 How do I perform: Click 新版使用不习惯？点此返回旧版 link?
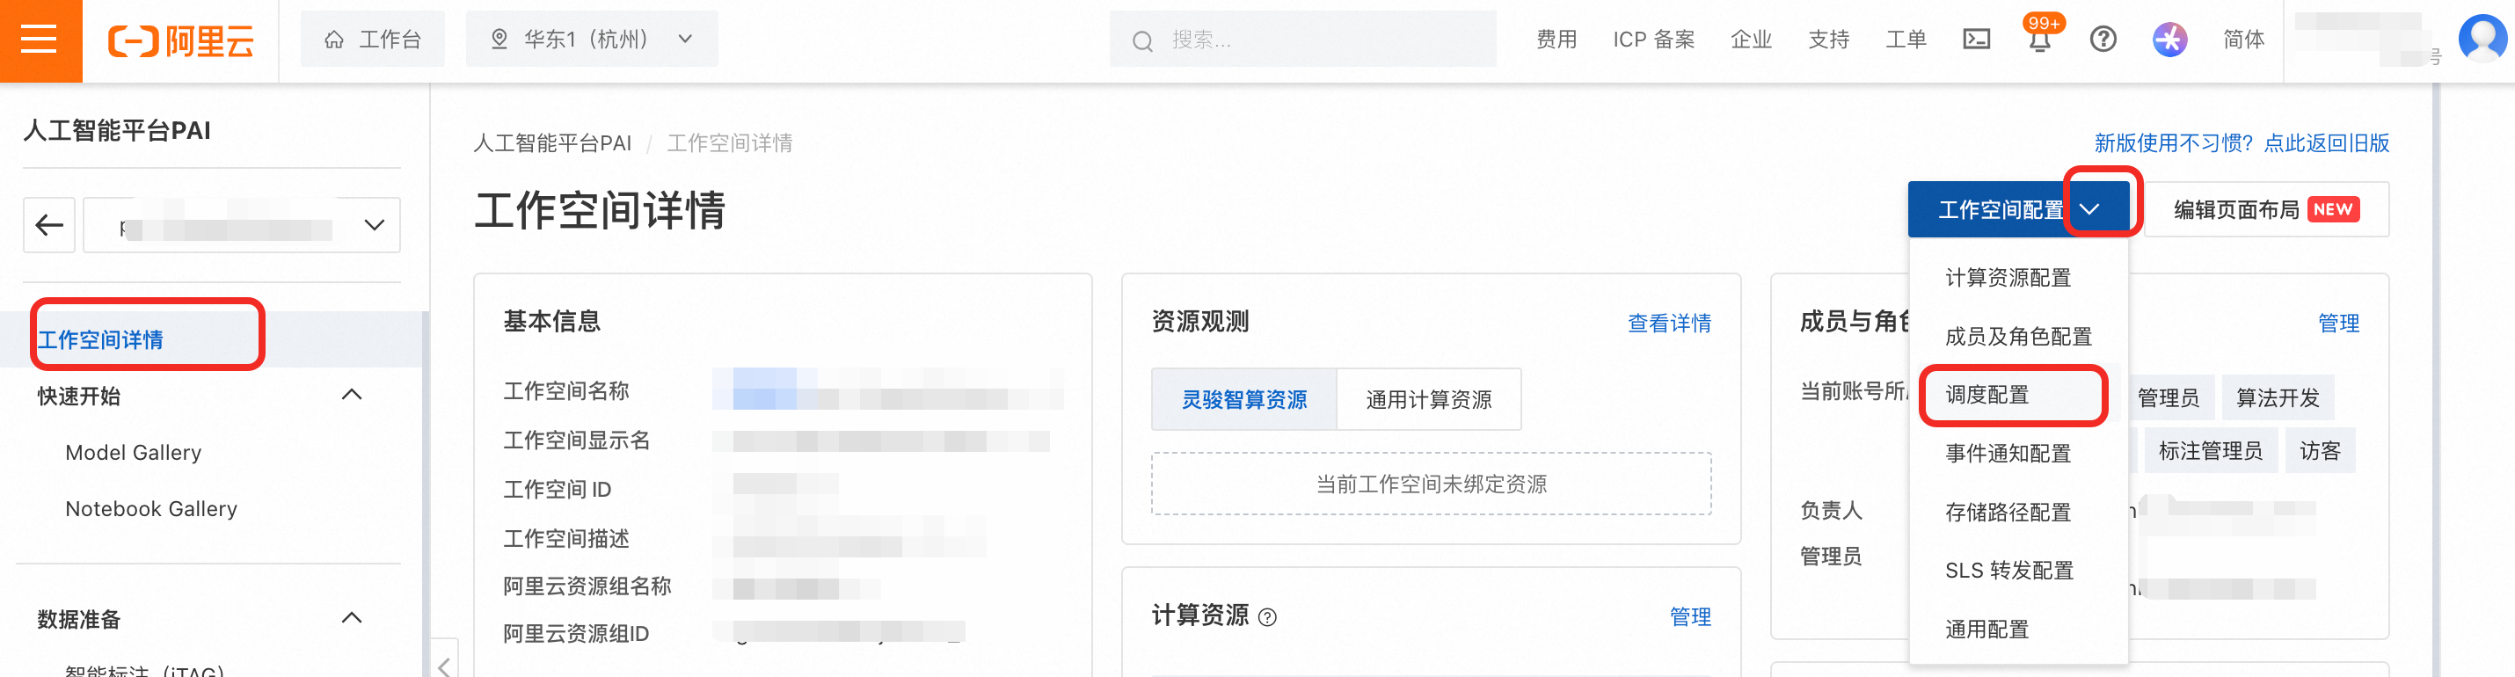pos(2242,143)
